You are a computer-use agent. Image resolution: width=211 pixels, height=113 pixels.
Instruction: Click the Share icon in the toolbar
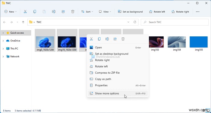pos(63,12)
